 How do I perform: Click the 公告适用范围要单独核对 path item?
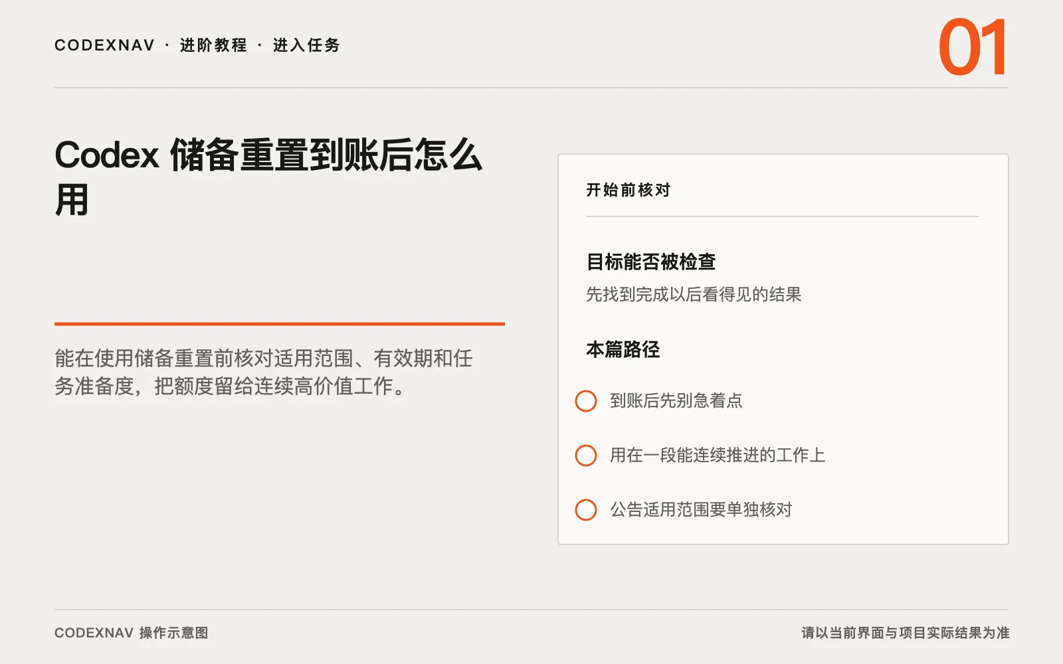point(701,510)
